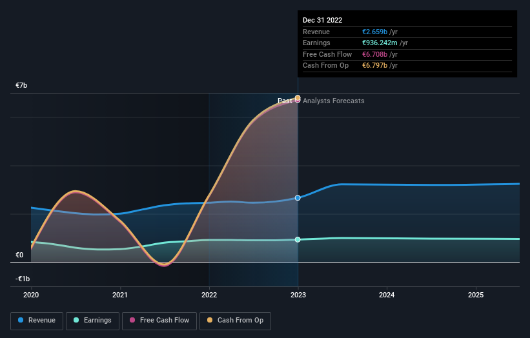The image size is (530, 338).
Task: Click the Free Cash Flow label in tooltip
Action: (327, 54)
